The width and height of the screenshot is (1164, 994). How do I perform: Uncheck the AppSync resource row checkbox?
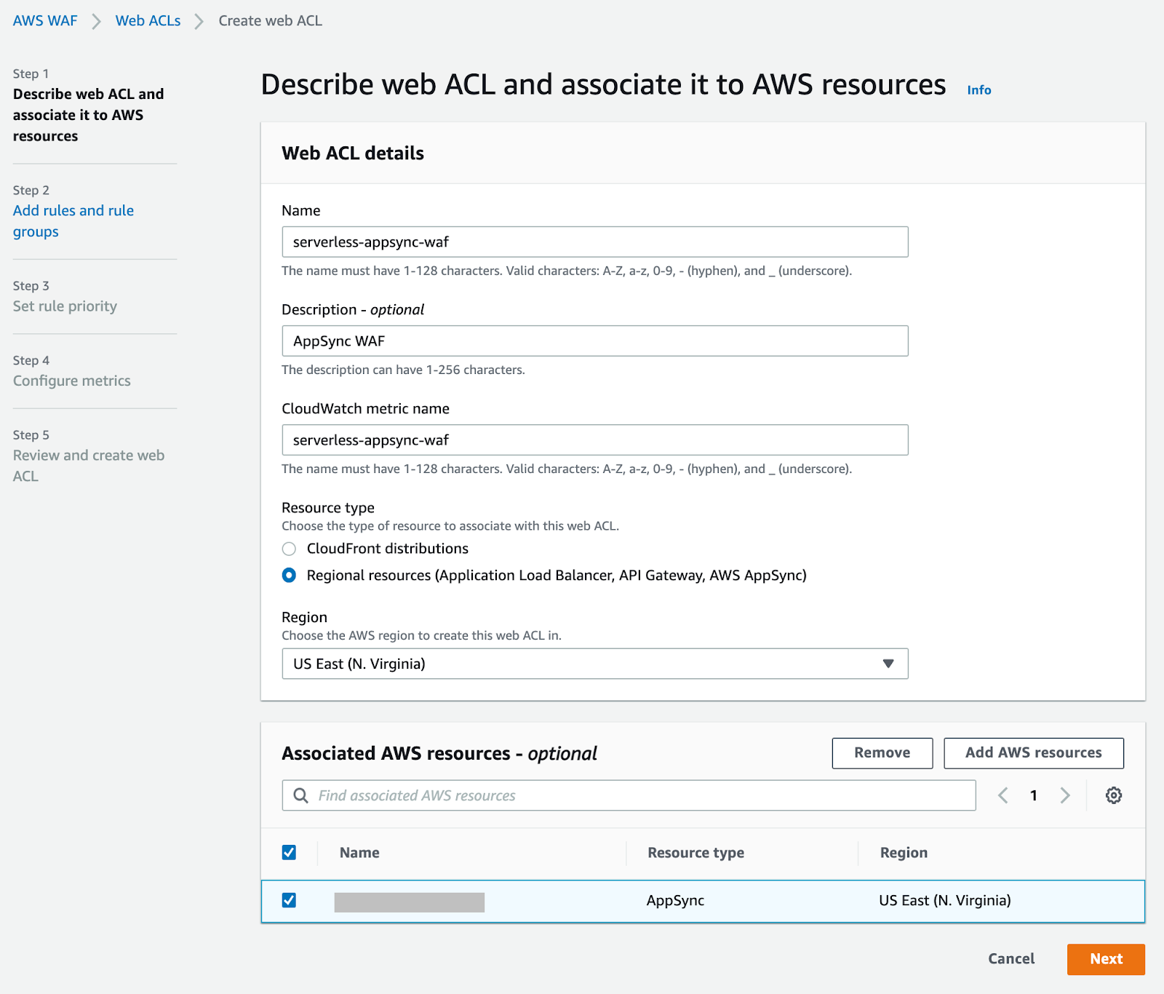click(x=290, y=900)
